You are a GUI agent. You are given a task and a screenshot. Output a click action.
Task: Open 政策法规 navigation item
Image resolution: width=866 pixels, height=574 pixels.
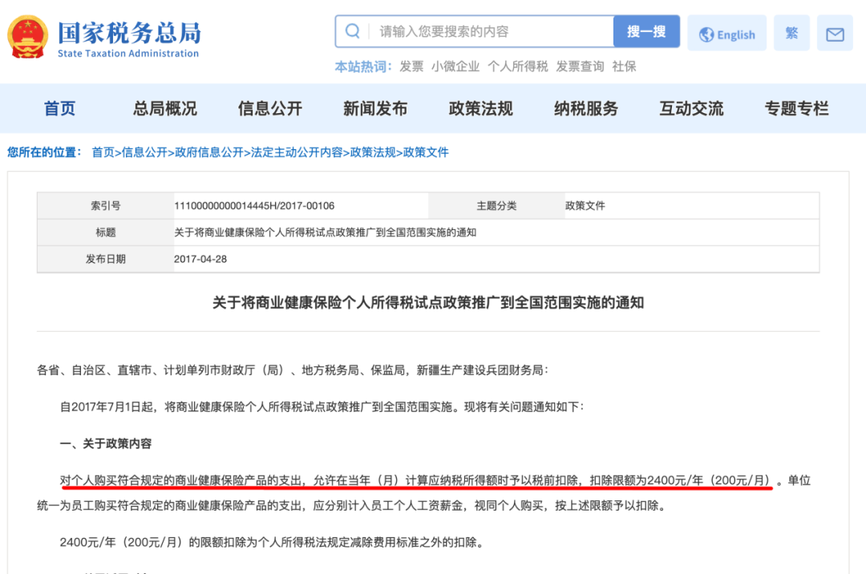click(480, 108)
